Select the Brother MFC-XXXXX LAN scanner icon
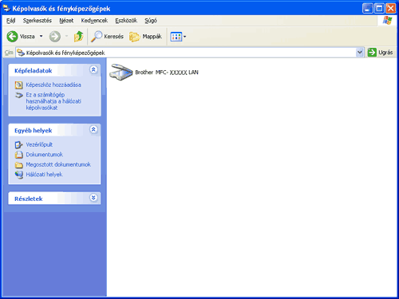The height and width of the screenshot is (299, 399). (x=121, y=72)
